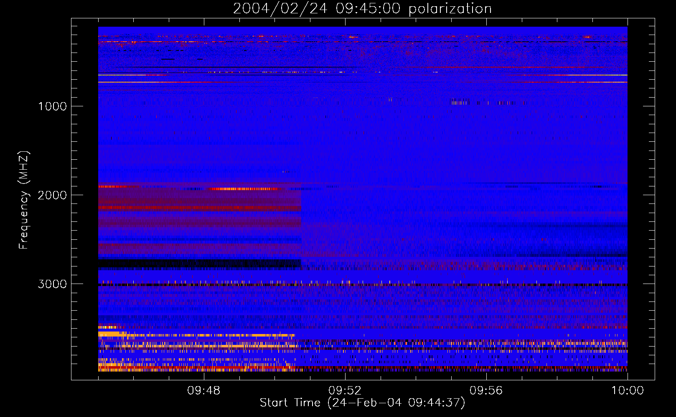This screenshot has height=417, width=676.
Task: Click the 09:48 time tick label
Action: 204,391
